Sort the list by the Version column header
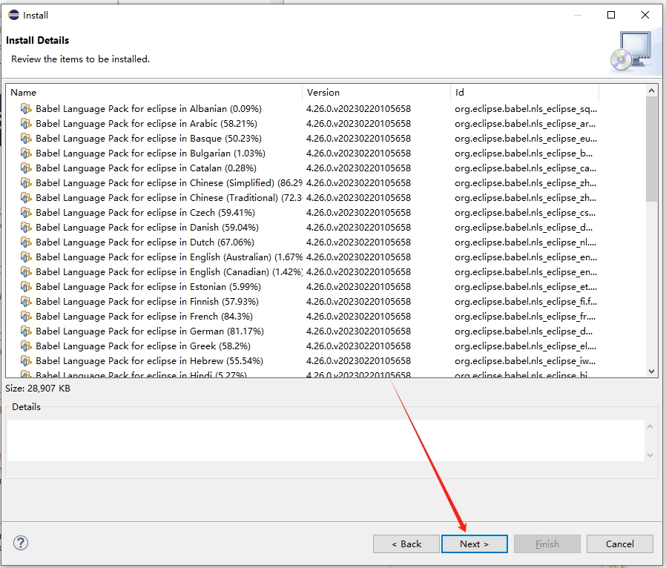Image resolution: width=666 pixels, height=568 pixels. (x=376, y=93)
